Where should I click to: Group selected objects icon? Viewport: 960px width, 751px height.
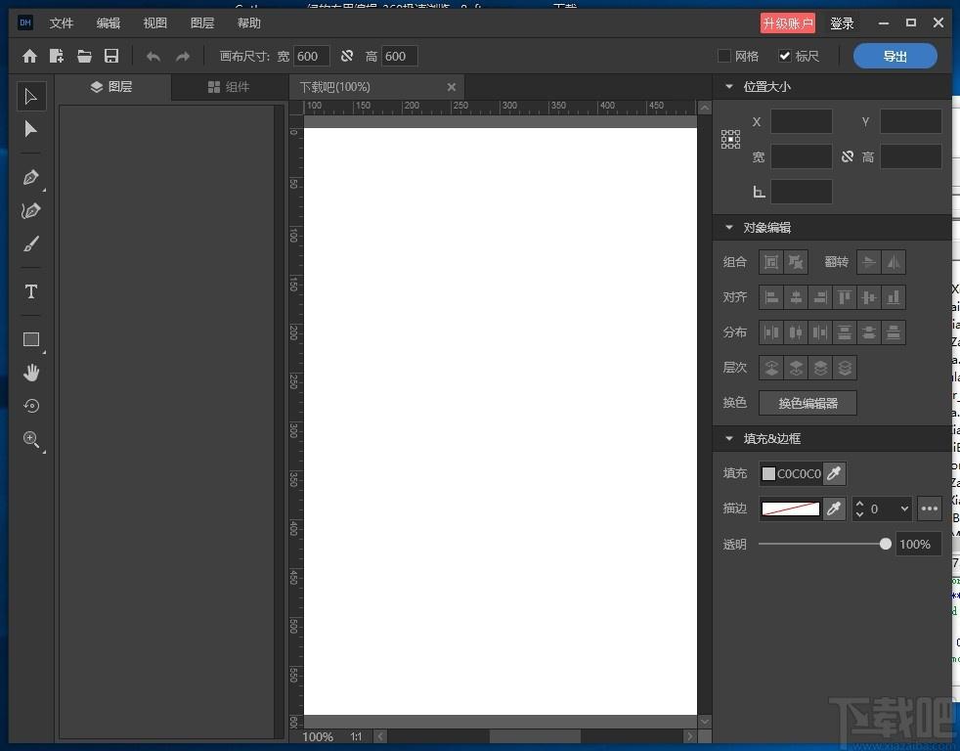coord(771,262)
